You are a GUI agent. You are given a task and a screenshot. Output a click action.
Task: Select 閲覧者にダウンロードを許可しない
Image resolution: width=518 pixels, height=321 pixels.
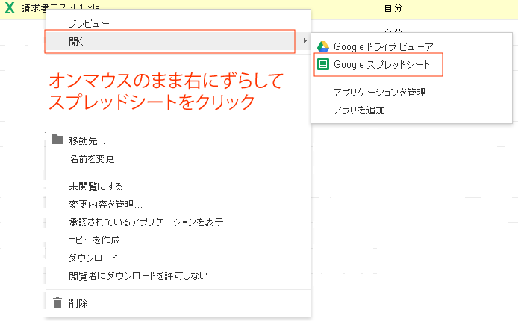(138, 275)
